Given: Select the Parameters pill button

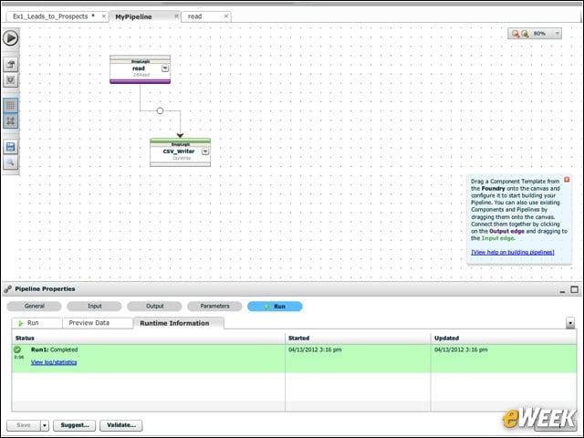Looking at the screenshot, I should pos(215,307).
